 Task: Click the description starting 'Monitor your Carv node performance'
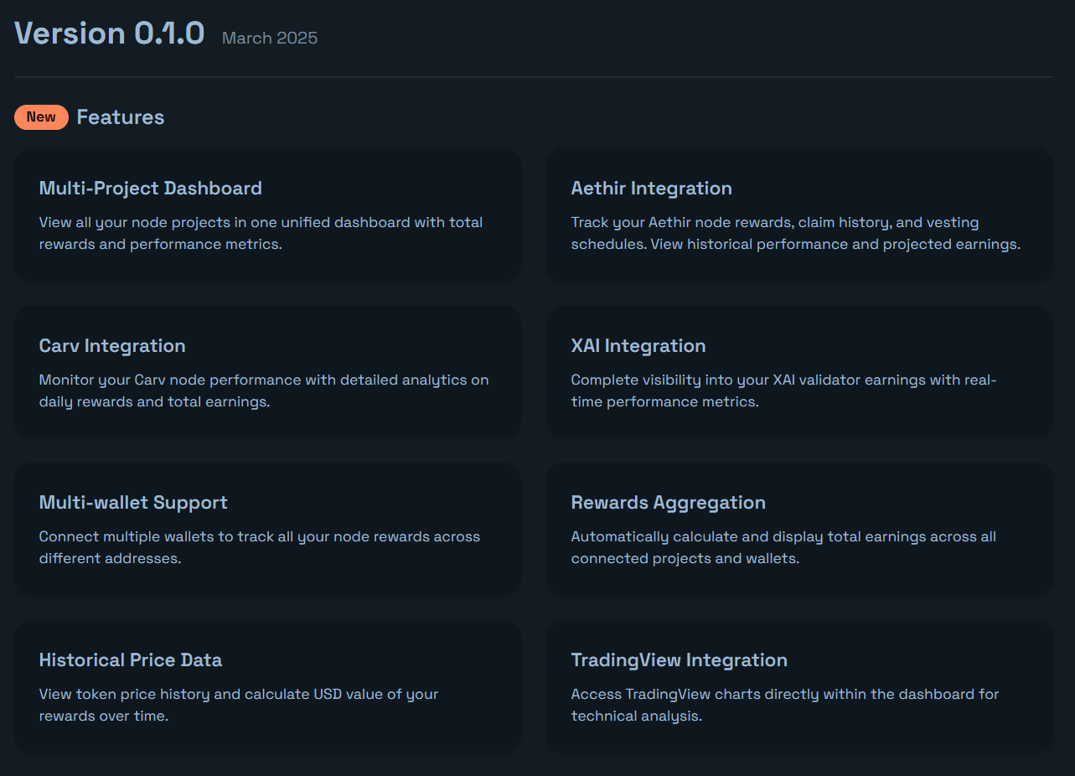[x=264, y=391]
